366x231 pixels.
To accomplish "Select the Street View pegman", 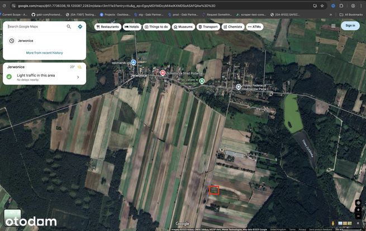I will (333, 224).
